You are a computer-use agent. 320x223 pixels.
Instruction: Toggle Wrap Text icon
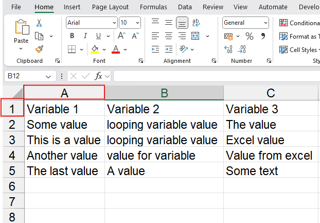pos(195,23)
